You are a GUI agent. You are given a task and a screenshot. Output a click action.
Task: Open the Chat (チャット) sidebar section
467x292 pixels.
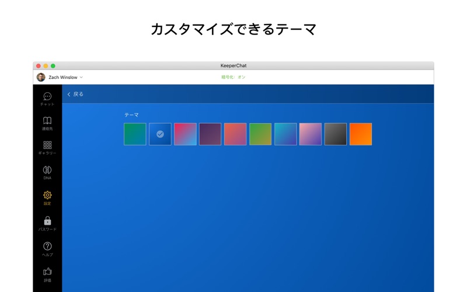tap(47, 99)
